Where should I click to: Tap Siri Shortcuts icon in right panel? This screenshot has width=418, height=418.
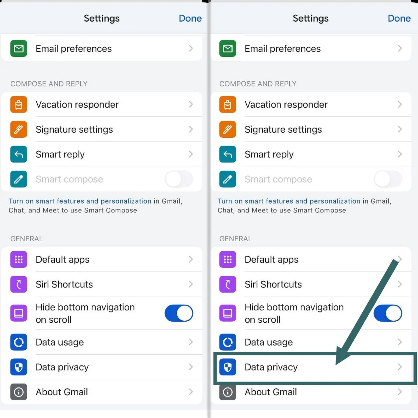[228, 284]
